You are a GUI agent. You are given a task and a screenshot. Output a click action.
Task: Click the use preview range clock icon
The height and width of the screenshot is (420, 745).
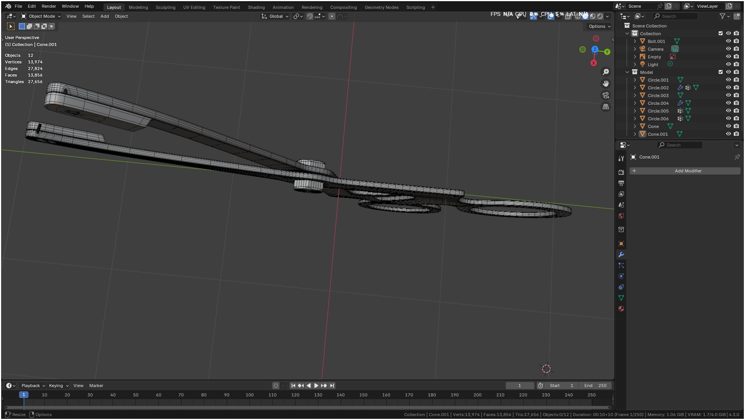[540, 386]
